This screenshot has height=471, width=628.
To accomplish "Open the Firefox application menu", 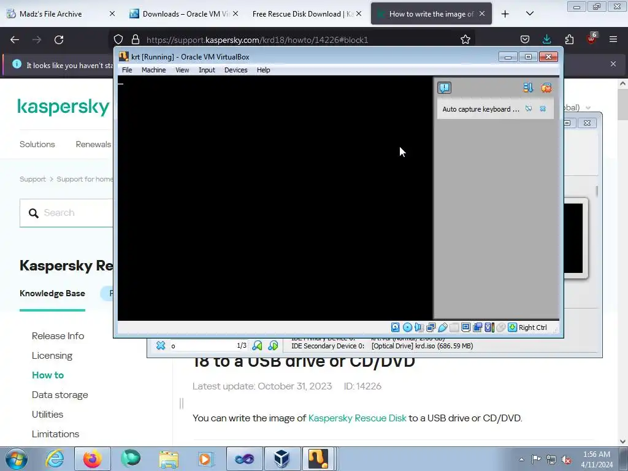I will [x=613, y=39].
